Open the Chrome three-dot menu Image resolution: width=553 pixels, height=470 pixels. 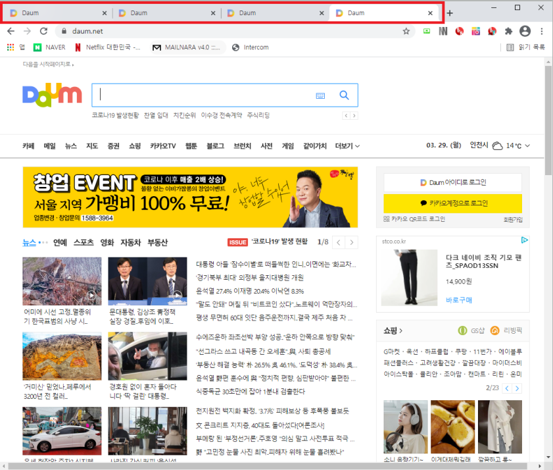click(542, 31)
